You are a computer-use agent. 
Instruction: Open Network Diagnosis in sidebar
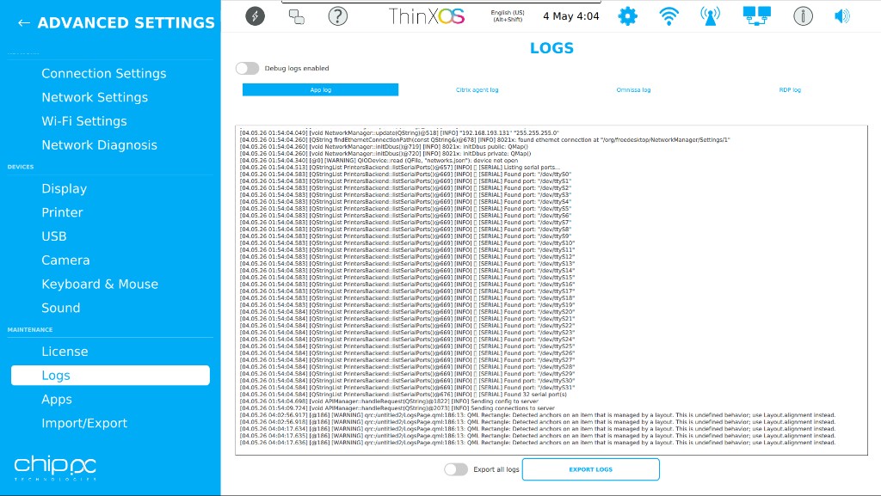click(100, 144)
